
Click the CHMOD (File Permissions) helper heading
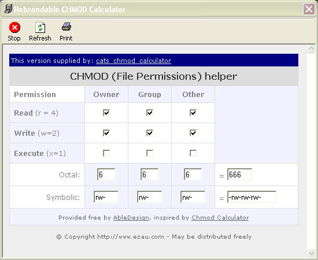[154, 76]
